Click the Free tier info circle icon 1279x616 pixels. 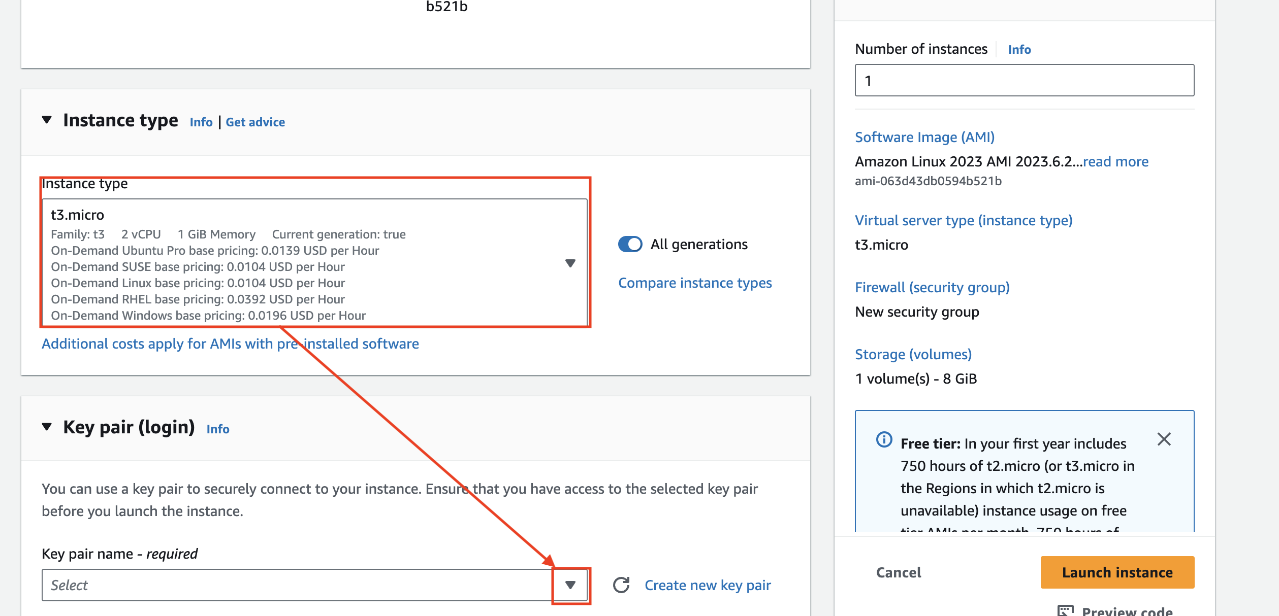[884, 439]
